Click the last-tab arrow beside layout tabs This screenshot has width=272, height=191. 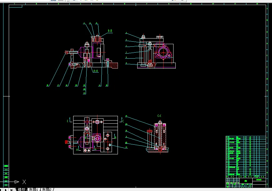[12, 190]
